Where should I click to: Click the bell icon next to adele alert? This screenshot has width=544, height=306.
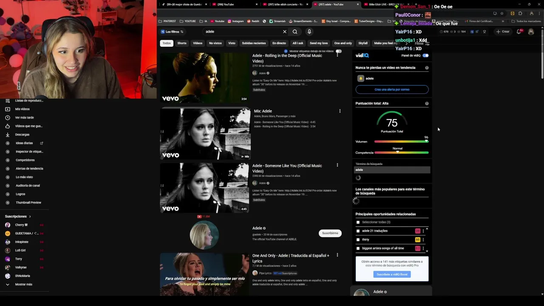click(x=361, y=78)
